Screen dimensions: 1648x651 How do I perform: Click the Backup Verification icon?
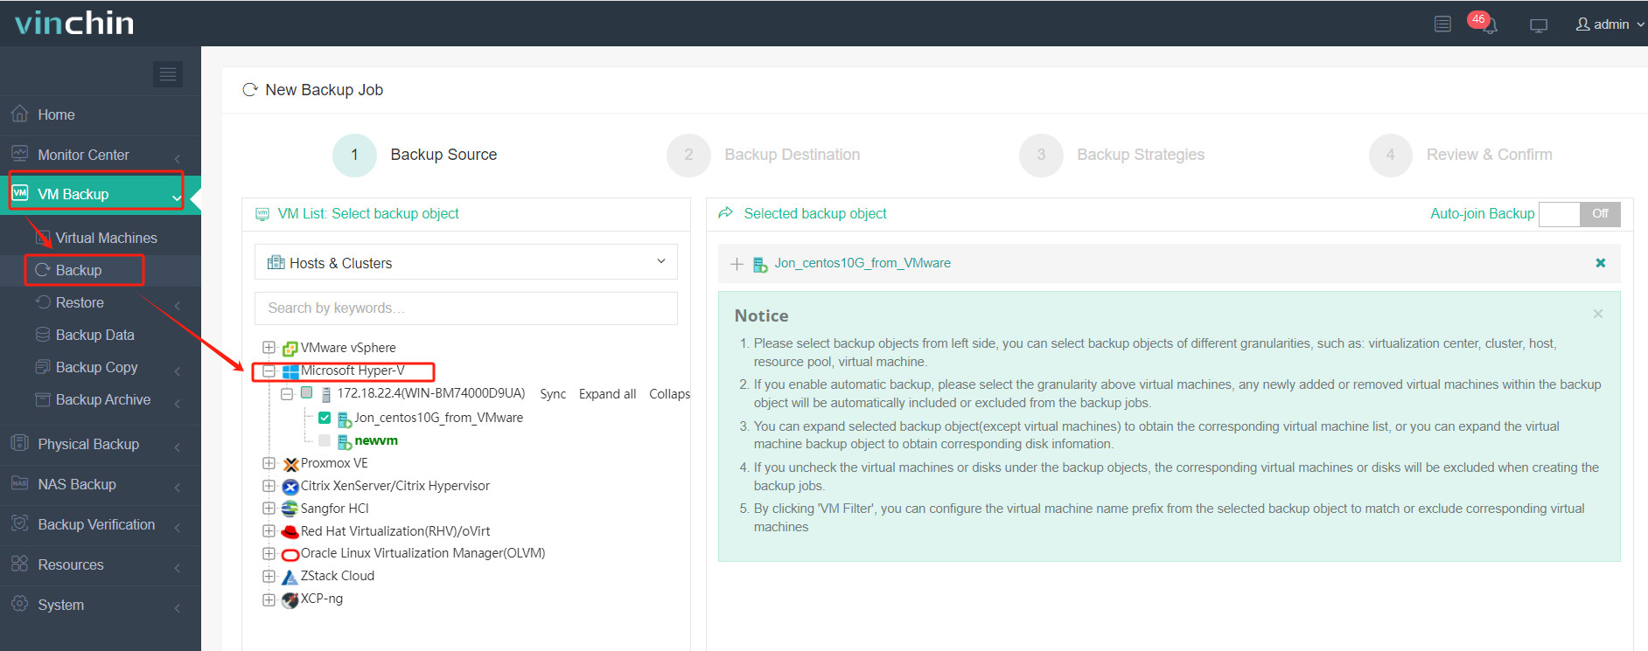[x=19, y=523]
